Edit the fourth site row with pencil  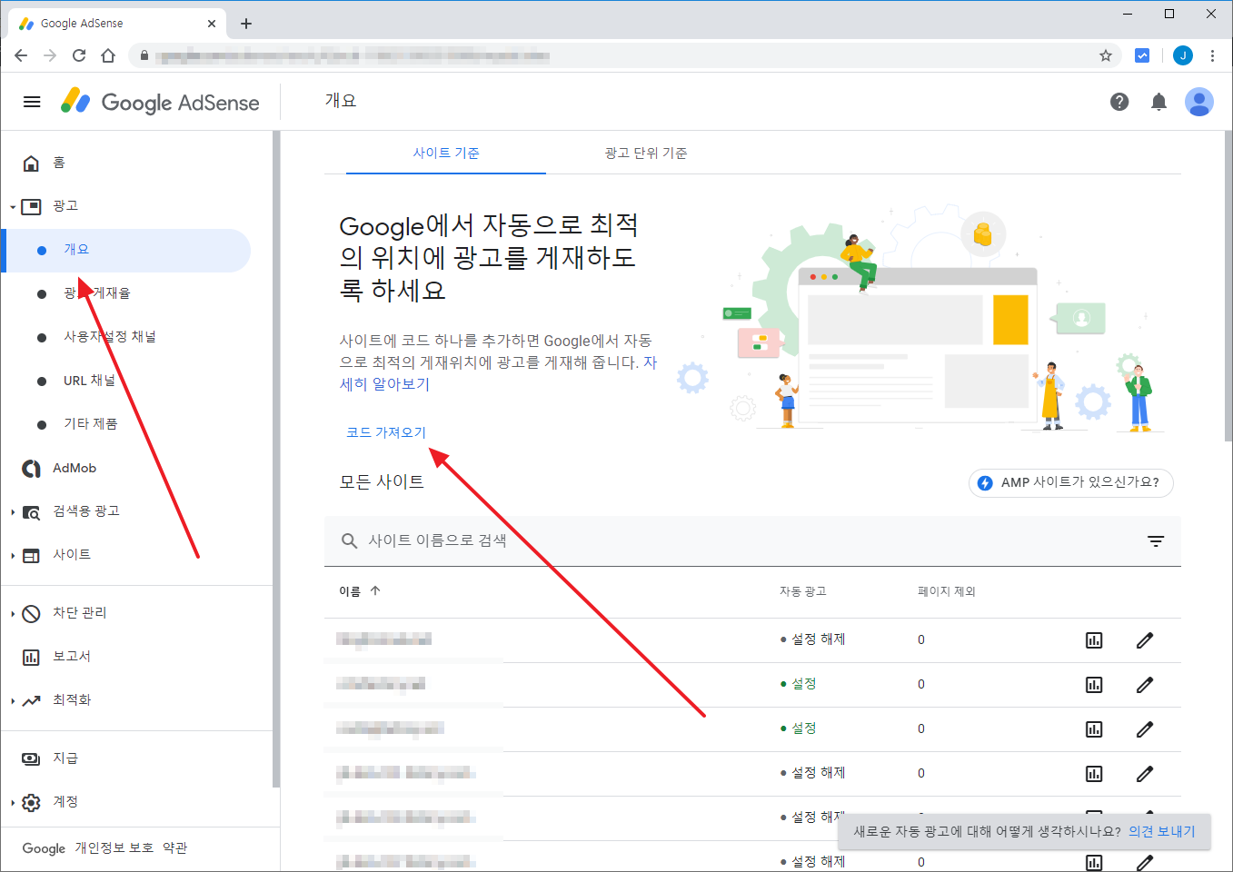[x=1145, y=774]
